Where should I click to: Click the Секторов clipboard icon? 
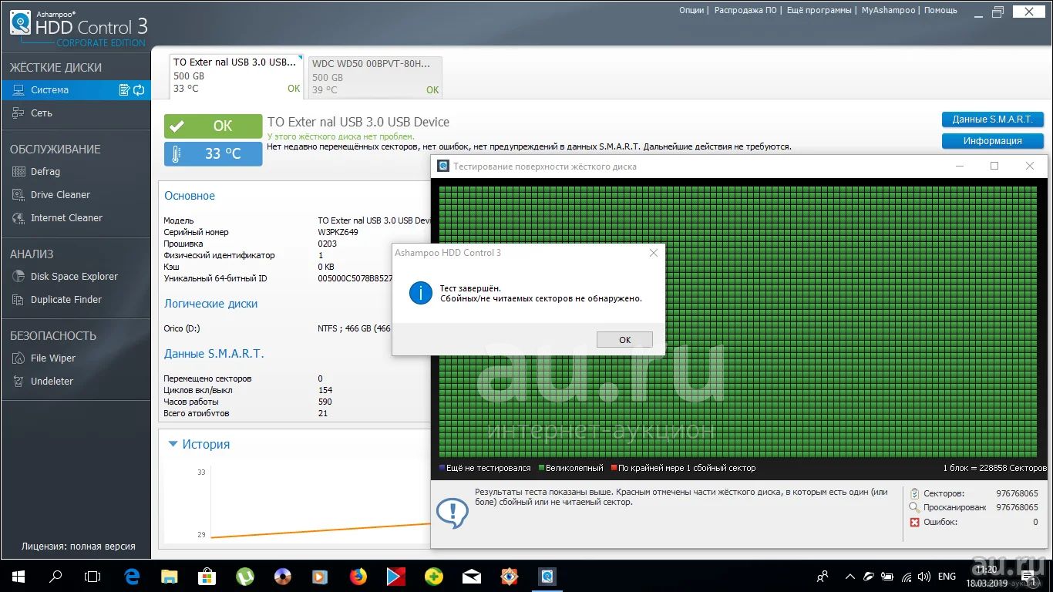pos(915,493)
